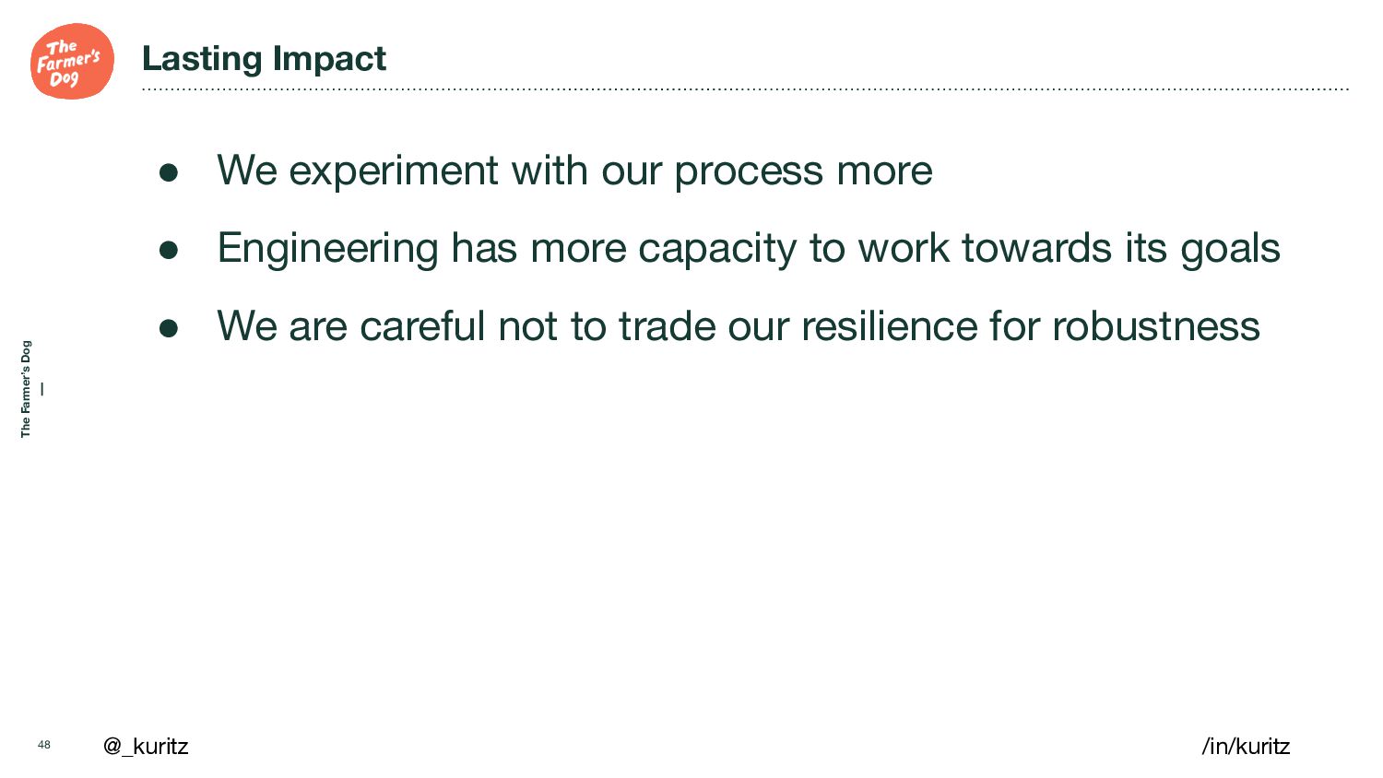Click the first bullet about experimenting with process

point(574,171)
